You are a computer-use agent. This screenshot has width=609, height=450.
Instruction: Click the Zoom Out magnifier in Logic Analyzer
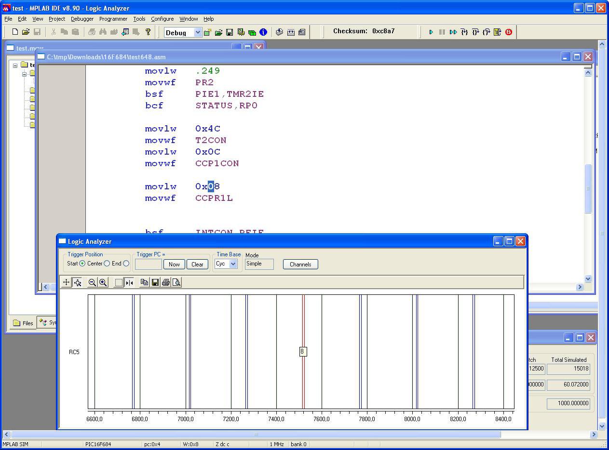pyautogui.click(x=92, y=283)
